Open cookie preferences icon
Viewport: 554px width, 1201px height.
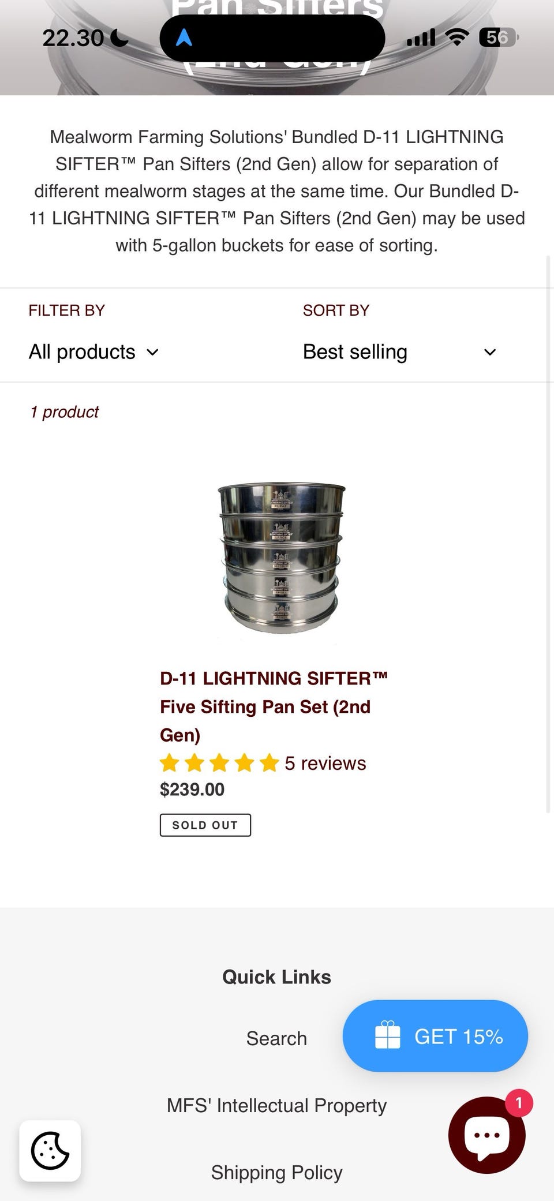click(50, 1151)
